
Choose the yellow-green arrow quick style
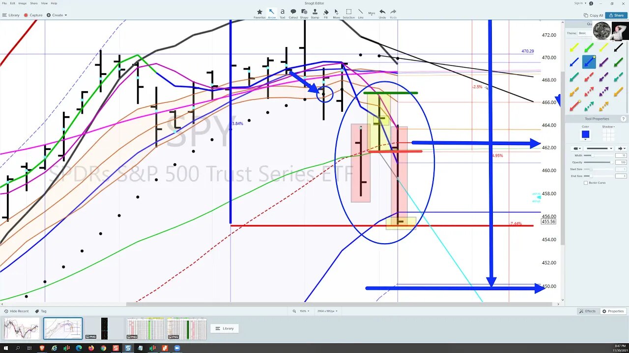point(574,48)
